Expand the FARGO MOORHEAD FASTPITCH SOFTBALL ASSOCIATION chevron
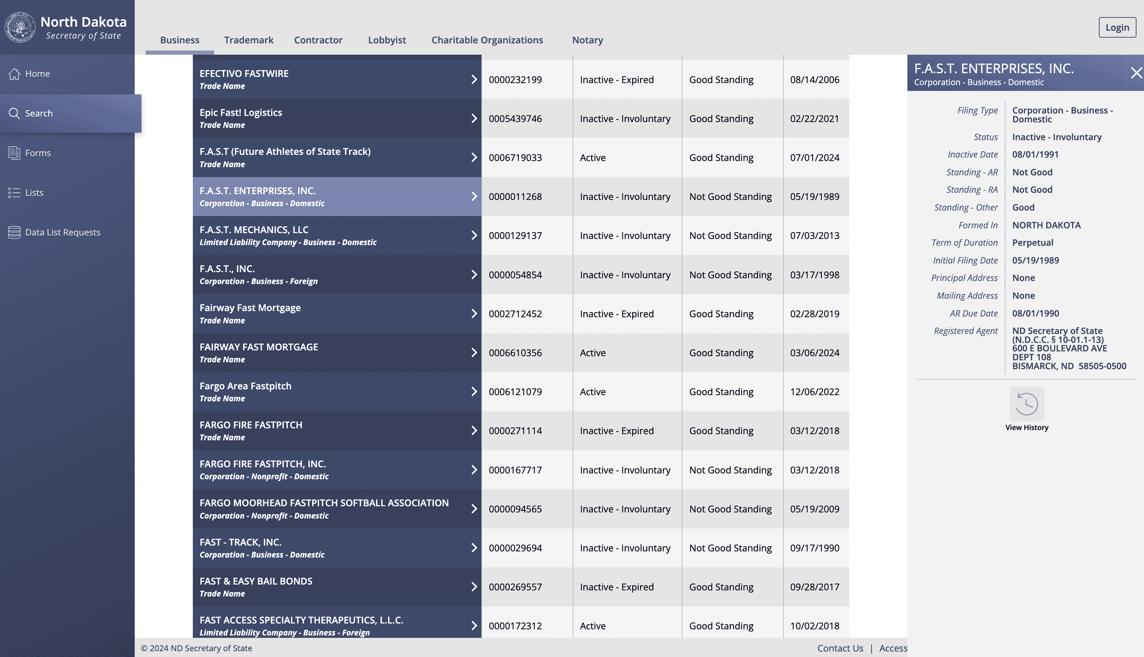This screenshot has width=1144, height=657. [x=474, y=509]
